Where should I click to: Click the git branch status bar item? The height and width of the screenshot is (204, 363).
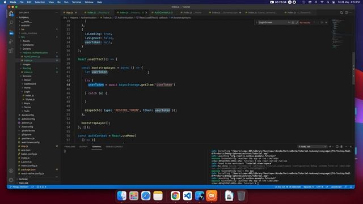click(x=19, y=186)
